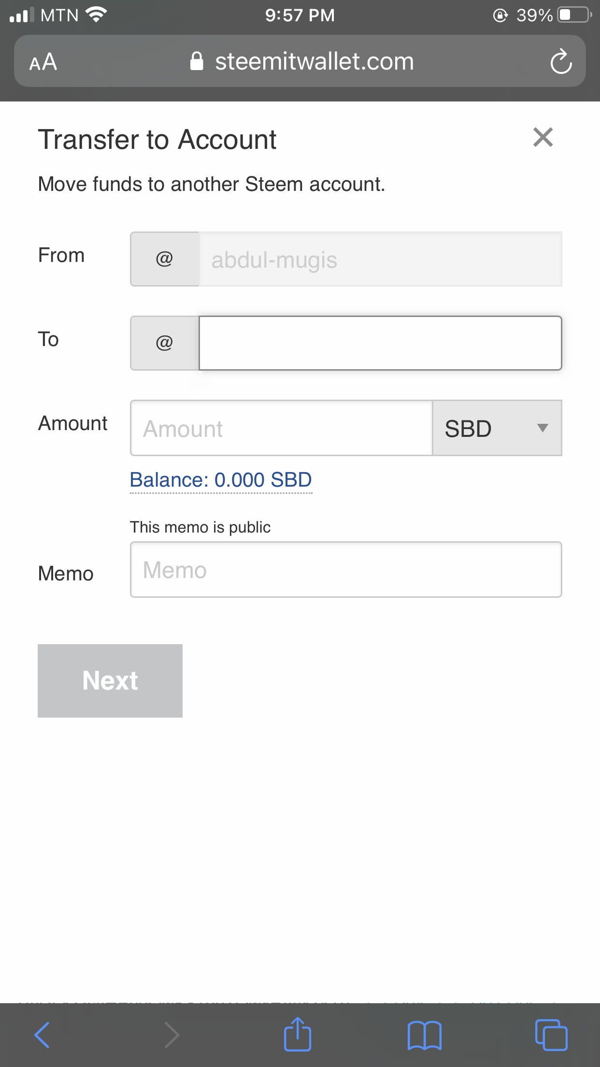Click into the Amount input field
Screen dimensions: 600x1067
281,428
